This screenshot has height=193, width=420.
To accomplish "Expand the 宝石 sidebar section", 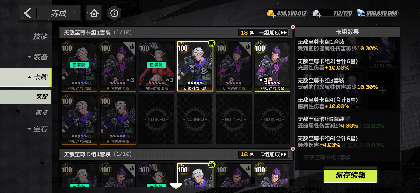I will tap(37, 129).
